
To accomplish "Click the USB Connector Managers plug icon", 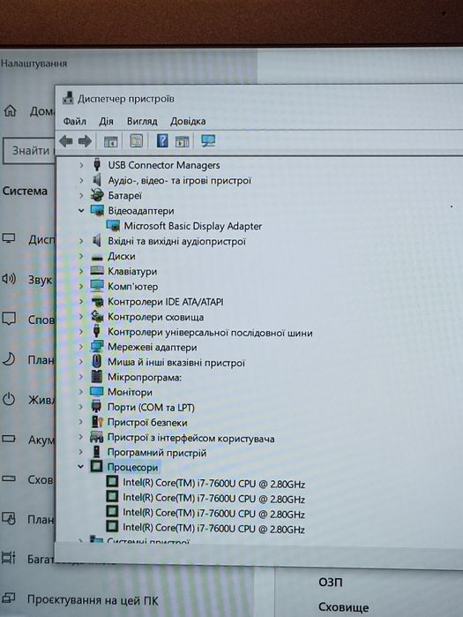I will [97, 164].
